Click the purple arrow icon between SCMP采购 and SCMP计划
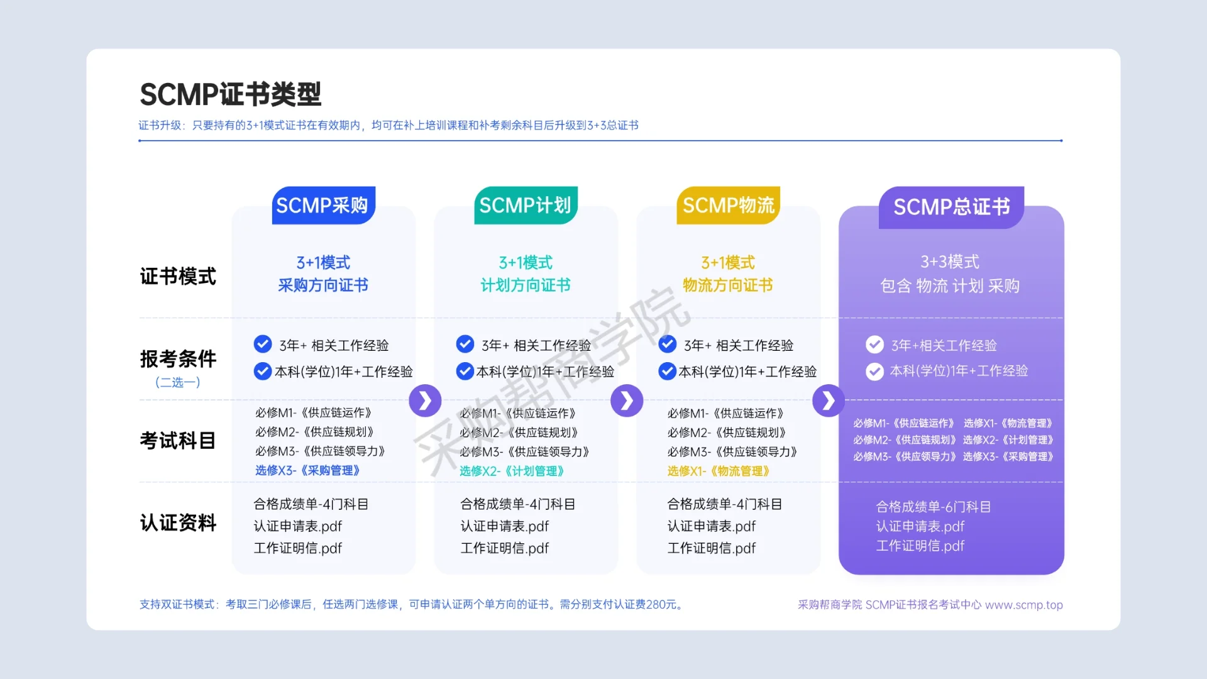 pyautogui.click(x=425, y=400)
